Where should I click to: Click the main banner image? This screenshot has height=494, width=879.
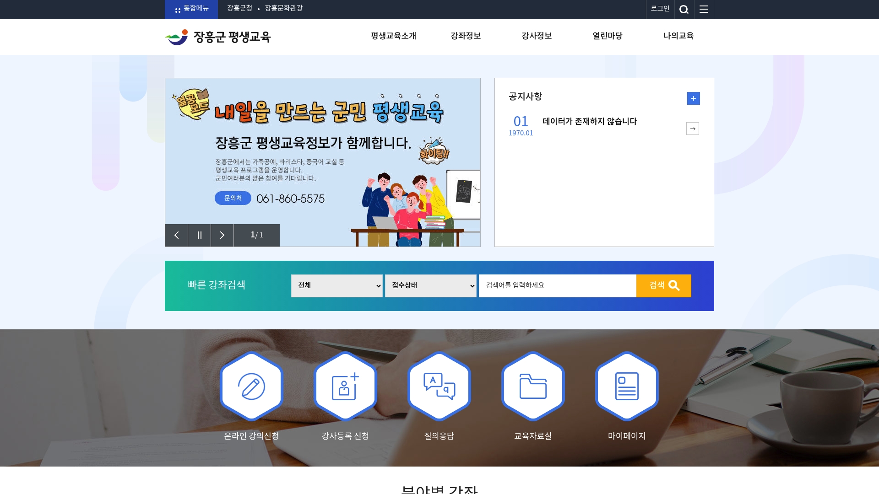(323, 162)
